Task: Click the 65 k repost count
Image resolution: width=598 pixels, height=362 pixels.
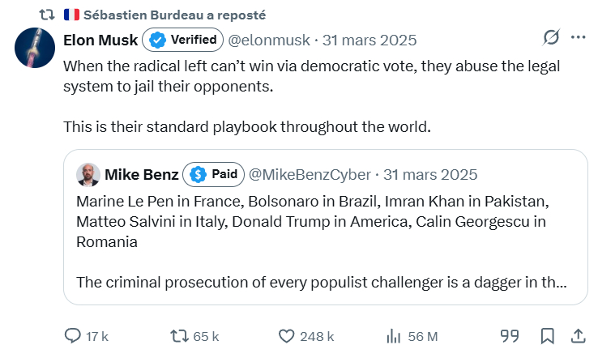Action: (x=206, y=335)
